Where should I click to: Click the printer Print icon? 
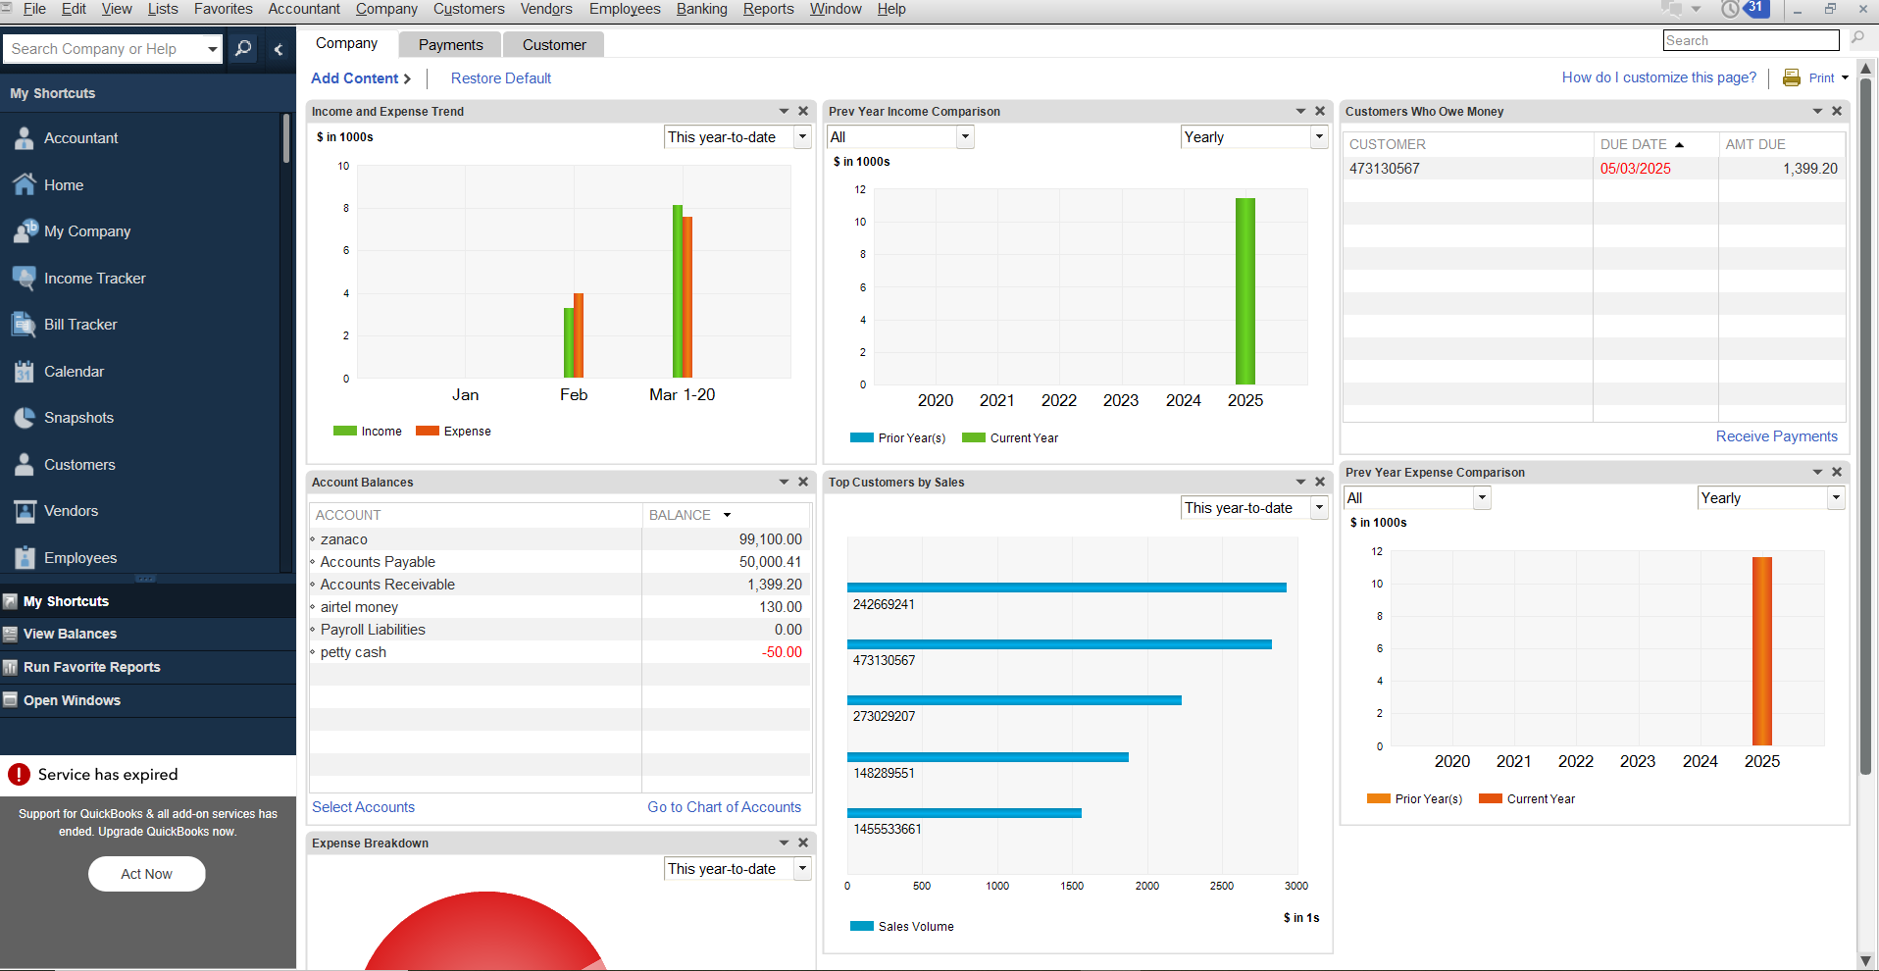(1791, 77)
